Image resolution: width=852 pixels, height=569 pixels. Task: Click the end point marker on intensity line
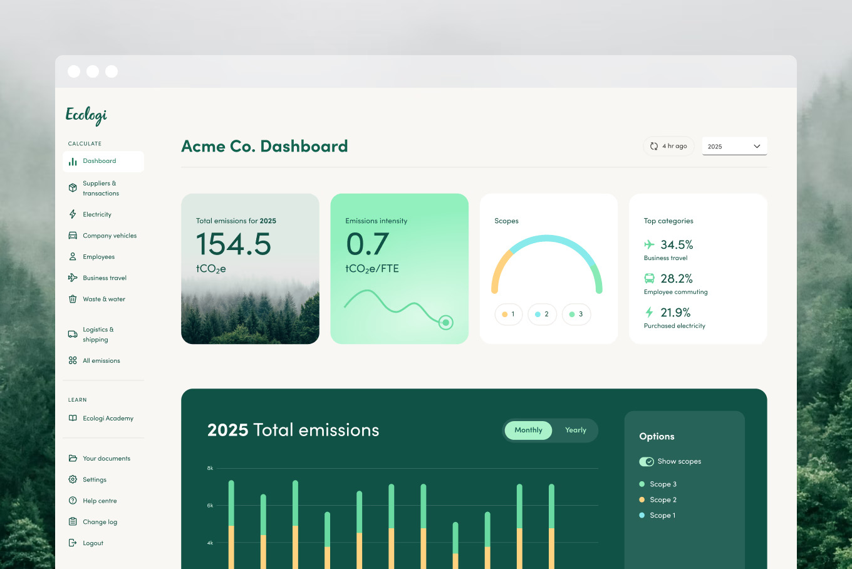[445, 323]
